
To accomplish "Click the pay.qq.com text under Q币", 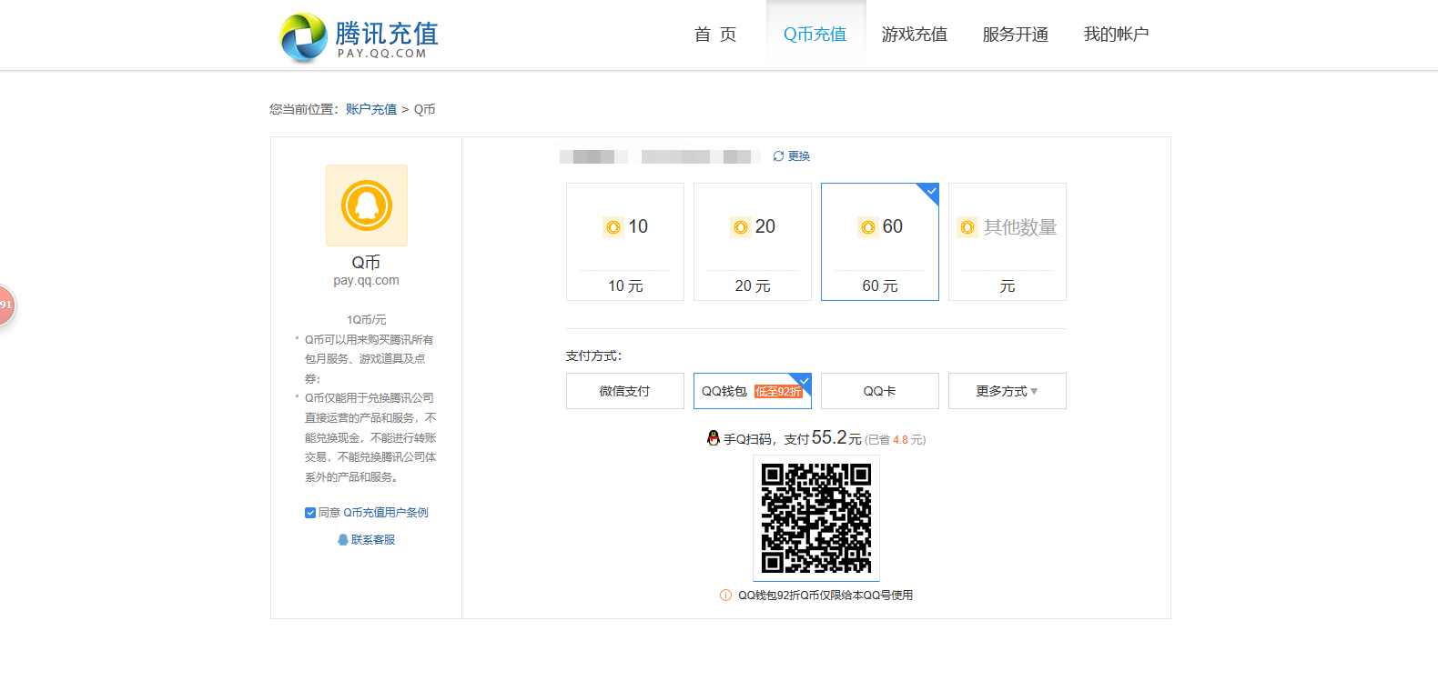I will point(367,280).
